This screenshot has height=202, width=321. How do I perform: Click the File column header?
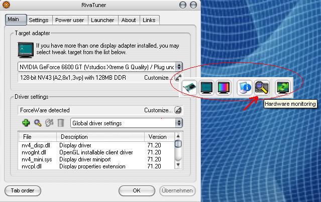[38, 137]
